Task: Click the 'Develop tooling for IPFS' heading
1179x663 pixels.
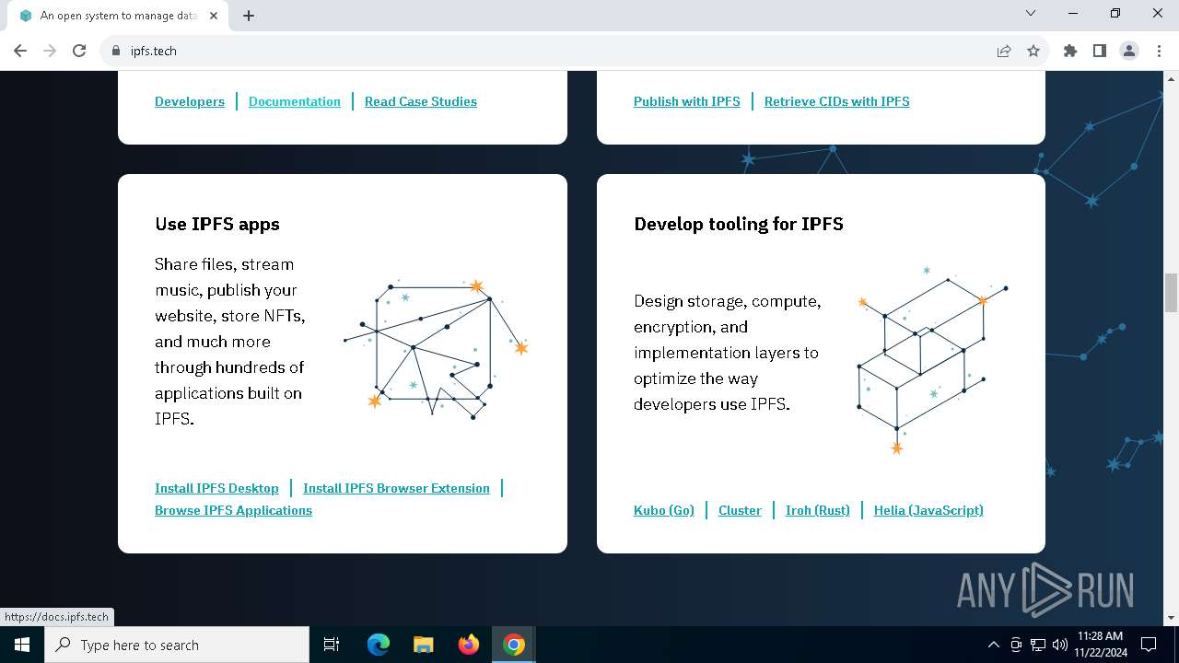Action: tap(739, 224)
